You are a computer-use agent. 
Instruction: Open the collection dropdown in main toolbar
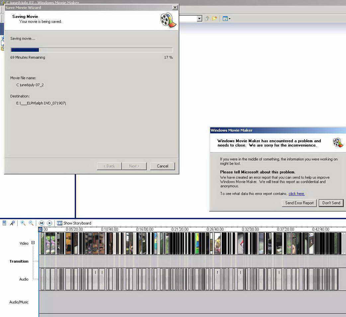(200, 19)
